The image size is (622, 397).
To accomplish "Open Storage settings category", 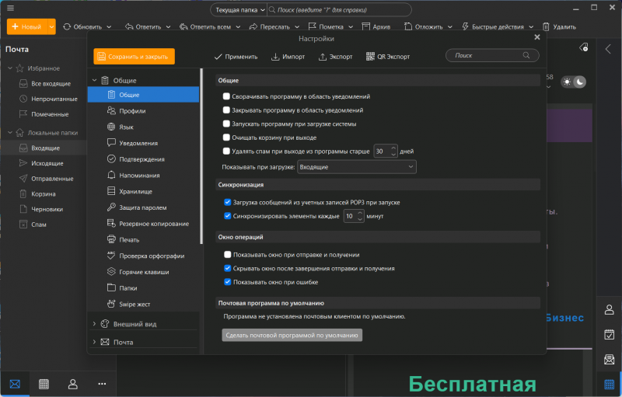I will coord(143,191).
